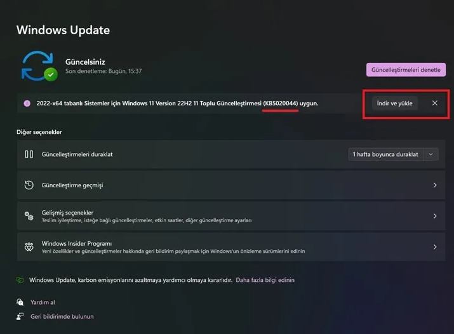
Task: Click the gear icon for Gelişmiş seçenekler
Action: point(29,216)
